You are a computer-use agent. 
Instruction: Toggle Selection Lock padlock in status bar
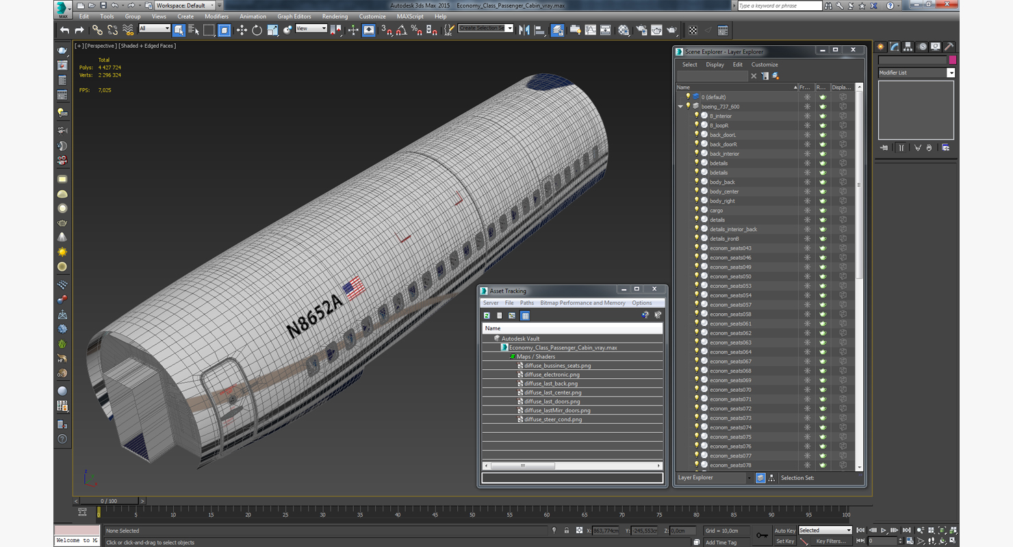pyautogui.click(x=567, y=531)
